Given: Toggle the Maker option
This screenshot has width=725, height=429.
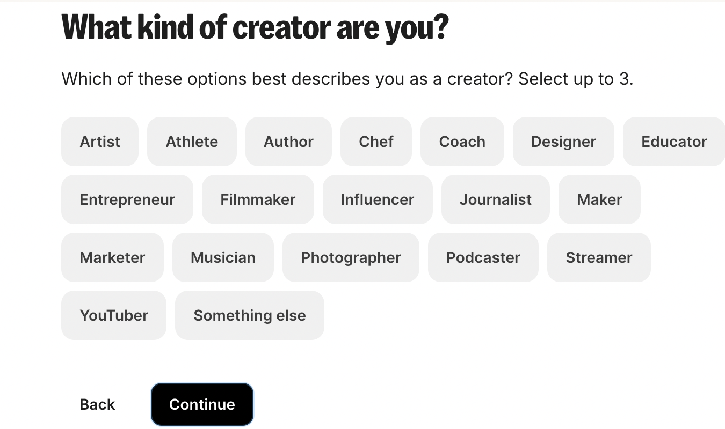Looking at the screenshot, I should (599, 199).
